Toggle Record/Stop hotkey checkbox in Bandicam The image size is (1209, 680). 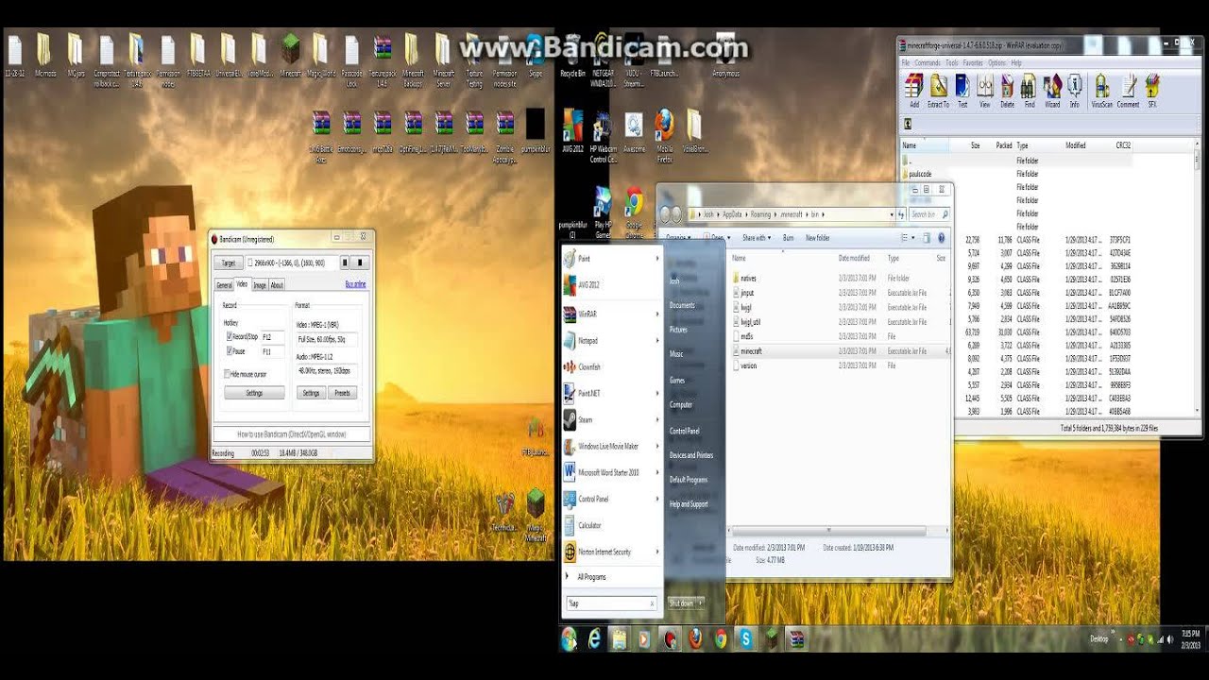tap(230, 336)
